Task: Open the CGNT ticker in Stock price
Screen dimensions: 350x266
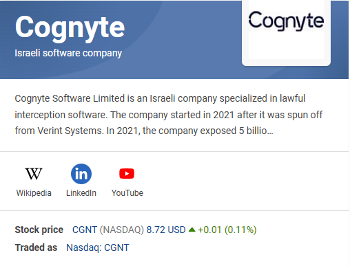Action: click(85, 230)
